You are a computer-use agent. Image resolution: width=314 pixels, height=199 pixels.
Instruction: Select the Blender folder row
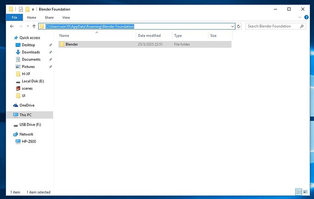coord(145,44)
